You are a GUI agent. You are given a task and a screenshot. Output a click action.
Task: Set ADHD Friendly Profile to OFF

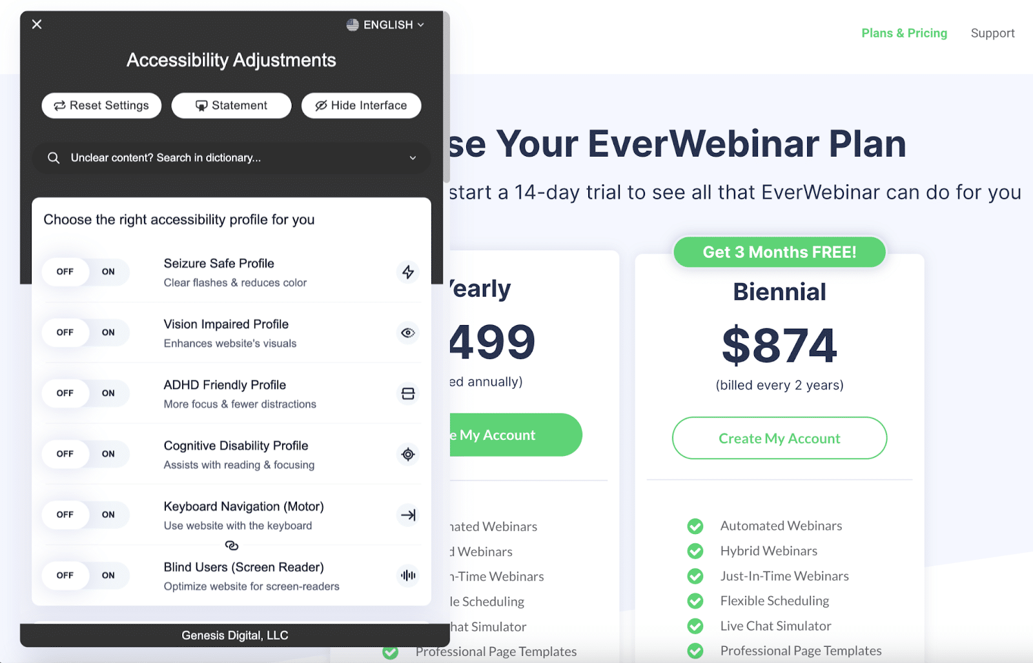point(65,393)
